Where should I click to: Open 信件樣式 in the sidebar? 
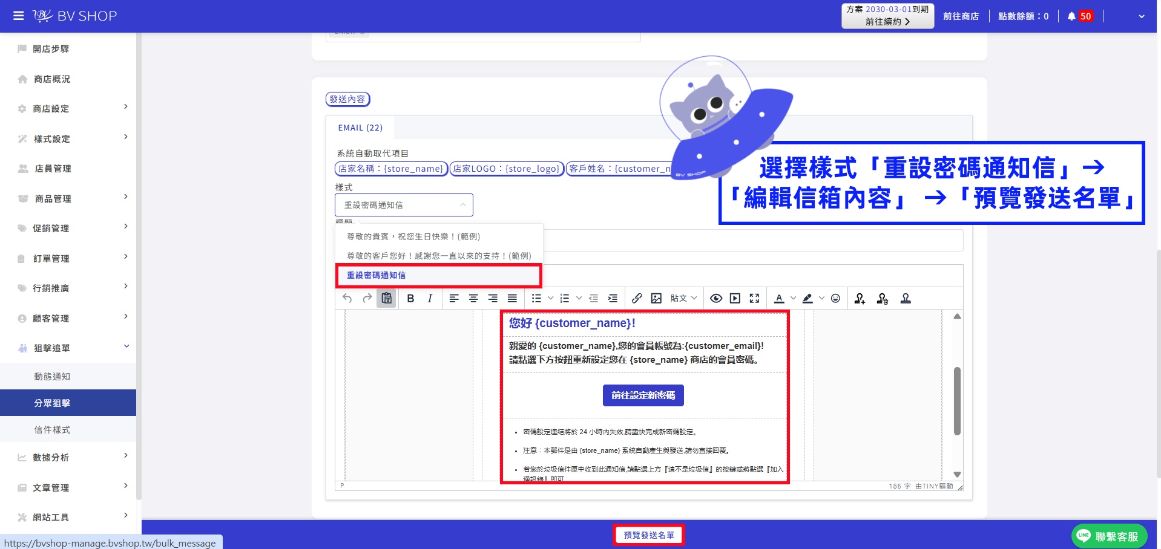[x=68, y=429]
